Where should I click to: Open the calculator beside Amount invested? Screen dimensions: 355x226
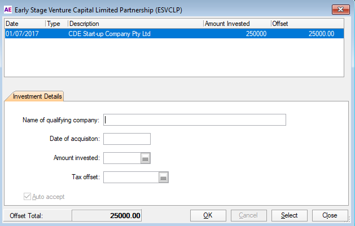(x=145, y=158)
